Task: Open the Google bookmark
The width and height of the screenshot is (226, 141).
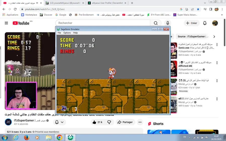Action: tap(61, 15)
